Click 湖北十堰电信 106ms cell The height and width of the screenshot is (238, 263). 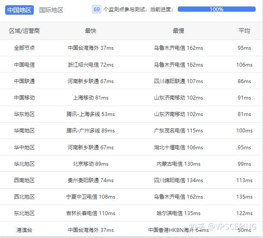pos(179,148)
